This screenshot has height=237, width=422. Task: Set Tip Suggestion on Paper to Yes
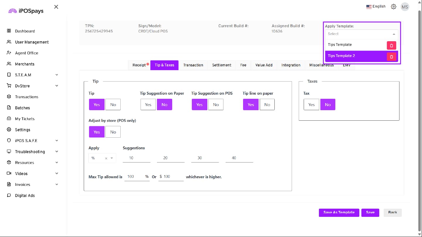[x=148, y=105]
